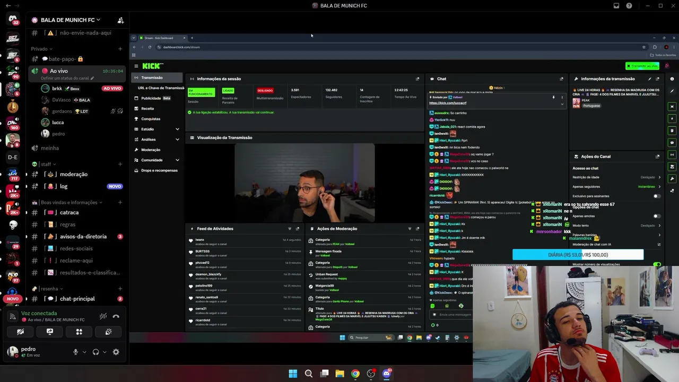Viewport: 679px width, 382px height.
Task: Reload the Kick dashboard page
Action: [150, 47]
